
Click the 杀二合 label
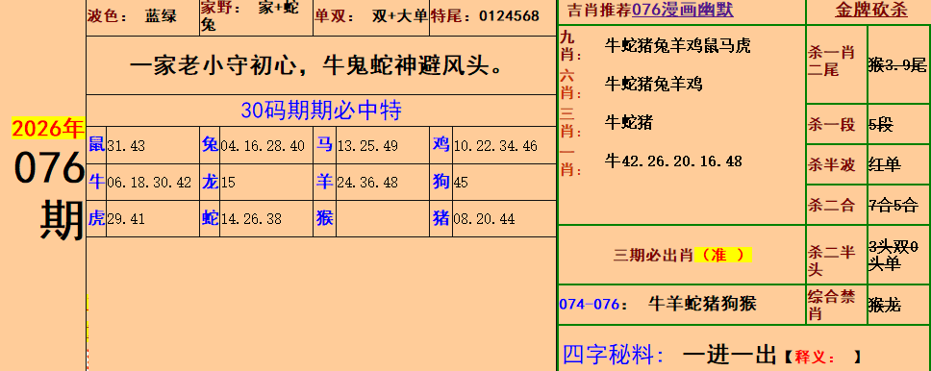[831, 206]
